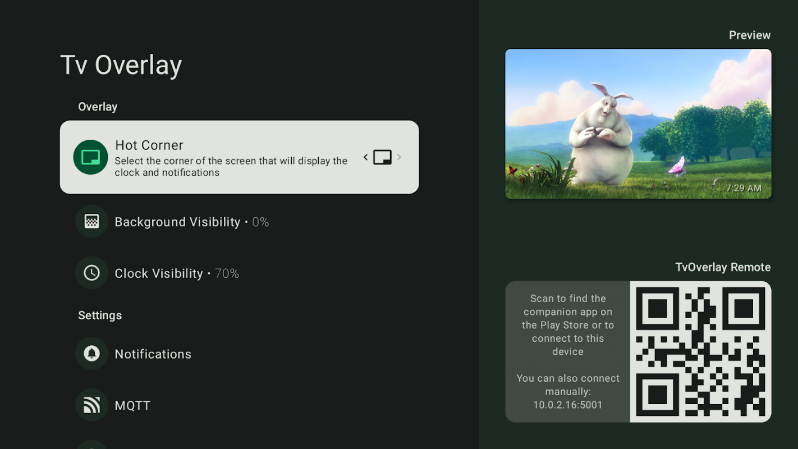
Task: Click the Hot Corner description text
Action: click(231, 167)
